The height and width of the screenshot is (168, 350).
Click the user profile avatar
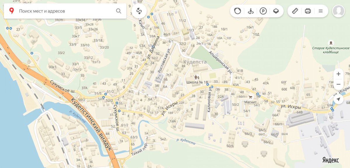pos(338,11)
